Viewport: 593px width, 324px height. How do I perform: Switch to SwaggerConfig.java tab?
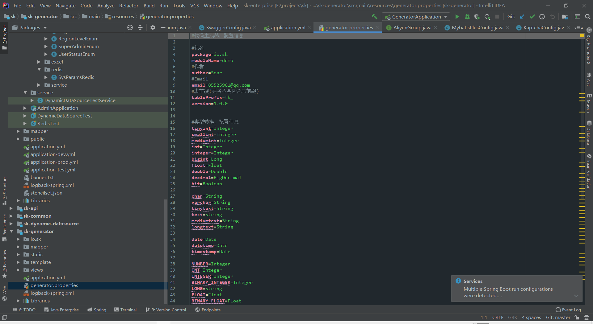(228, 28)
